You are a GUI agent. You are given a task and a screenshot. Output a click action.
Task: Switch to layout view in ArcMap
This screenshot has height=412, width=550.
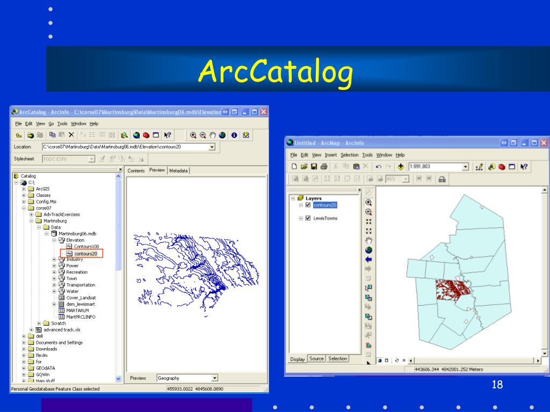coord(387,360)
